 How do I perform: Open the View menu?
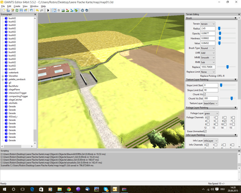(x=25, y=6)
